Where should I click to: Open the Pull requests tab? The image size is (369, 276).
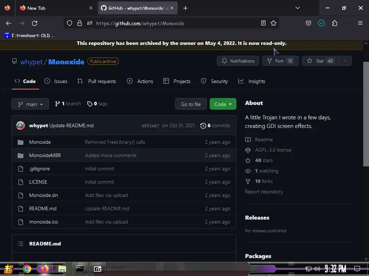(x=97, y=81)
